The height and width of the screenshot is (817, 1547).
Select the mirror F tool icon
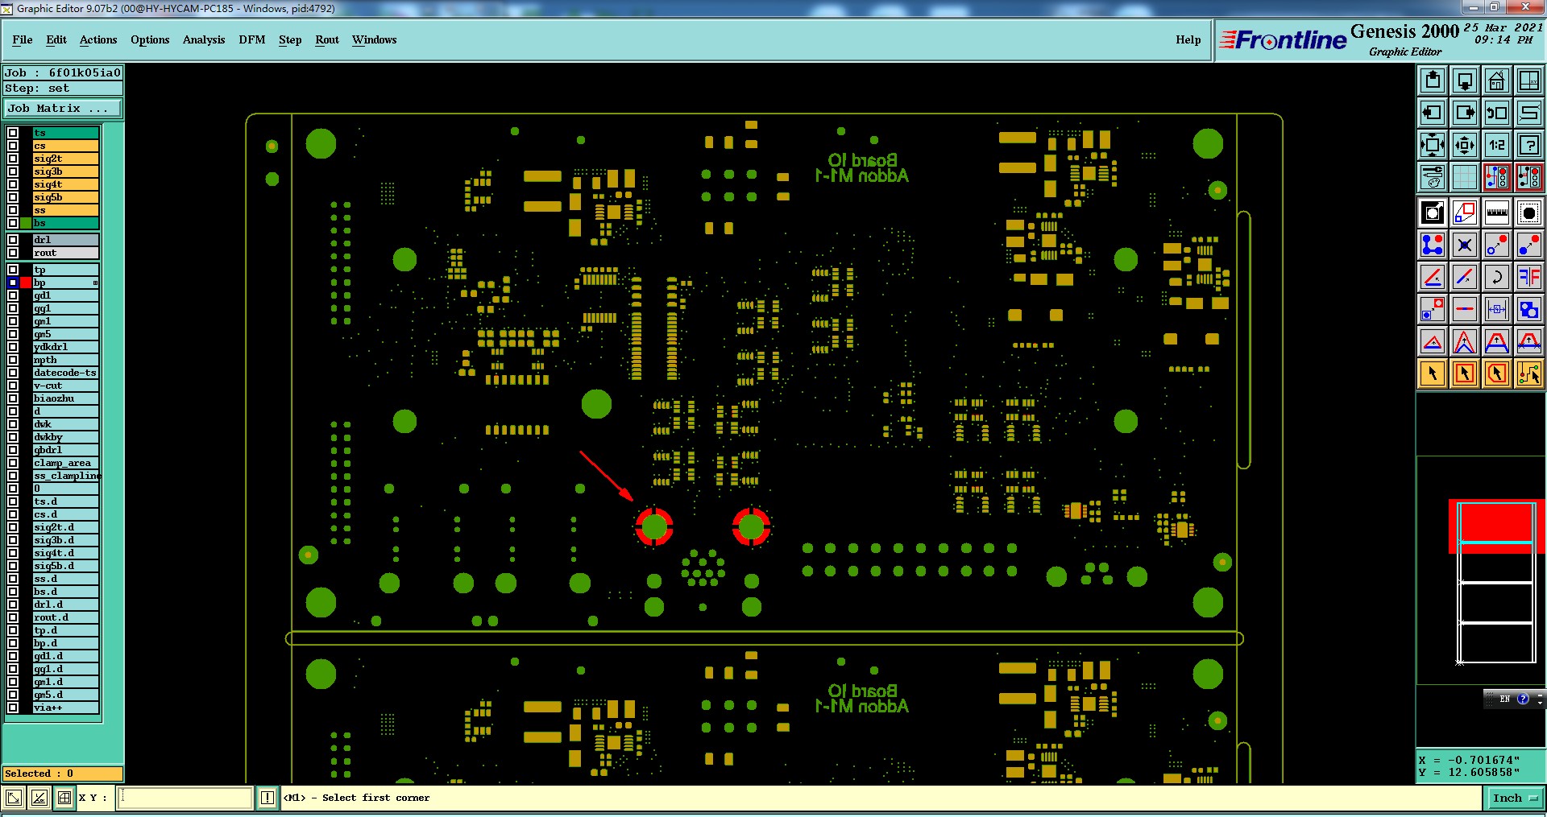point(1529,277)
